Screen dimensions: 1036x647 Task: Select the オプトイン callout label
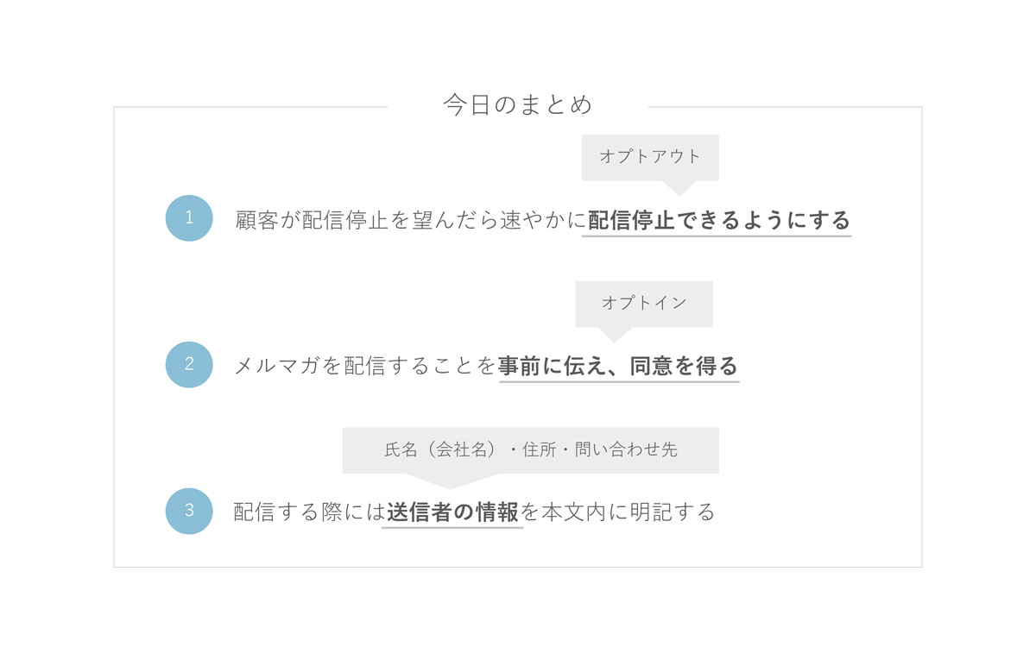[644, 304]
